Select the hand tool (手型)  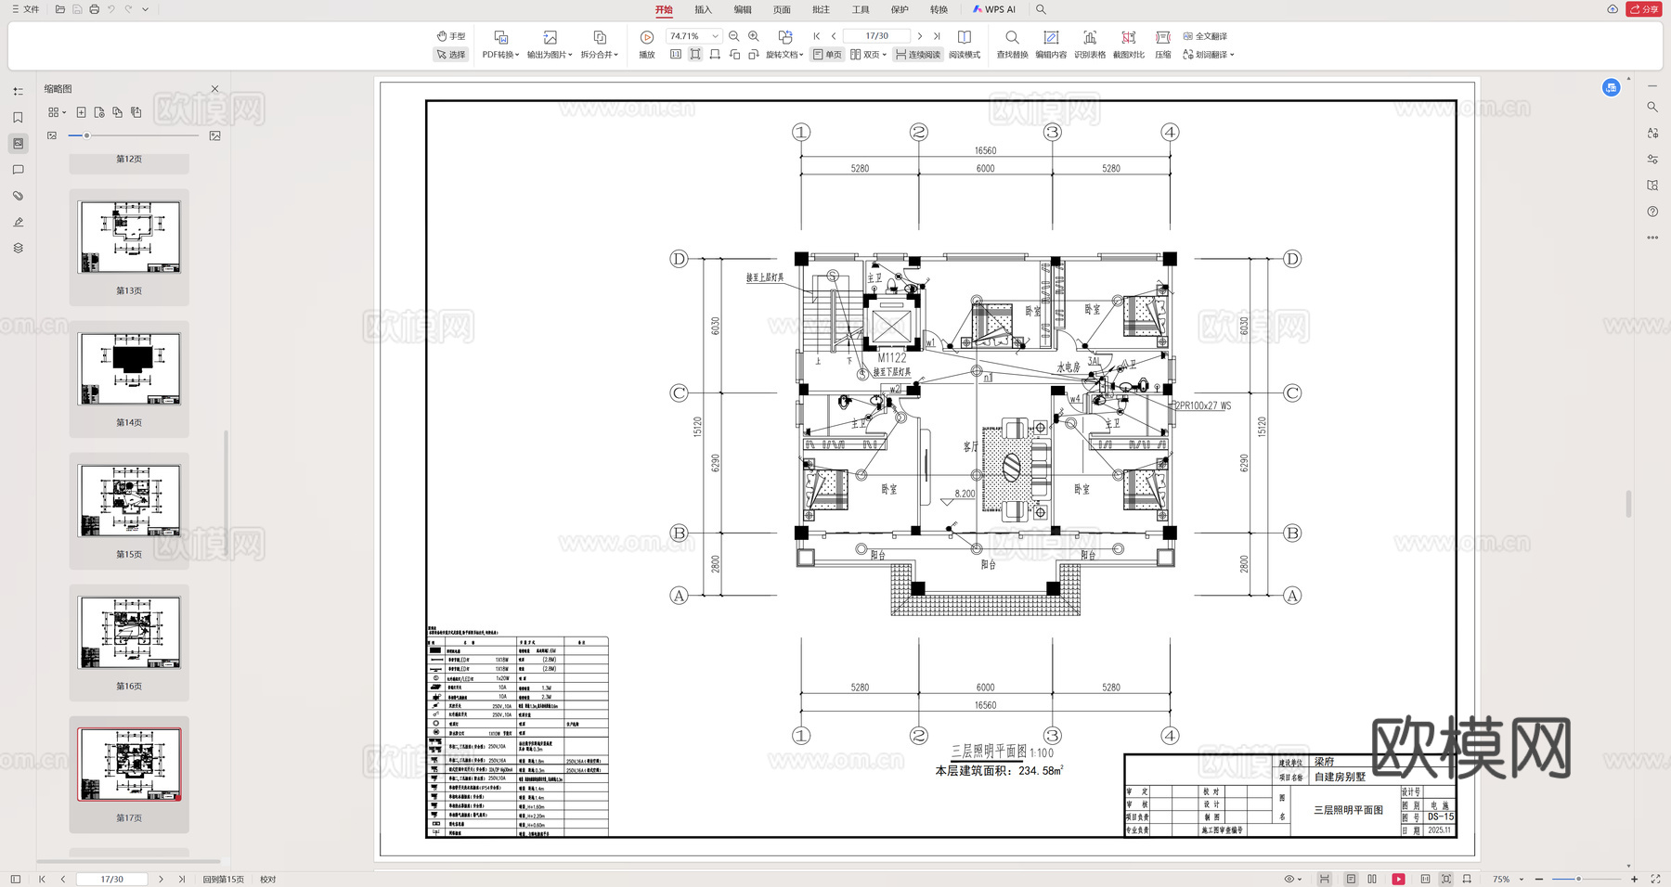(x=451, y=36)
